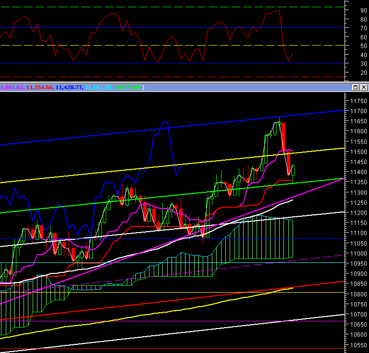Click the 11450 price axis label
This screenshot has height=353, width=369.
pyautogui.click(x=358, y=162)
